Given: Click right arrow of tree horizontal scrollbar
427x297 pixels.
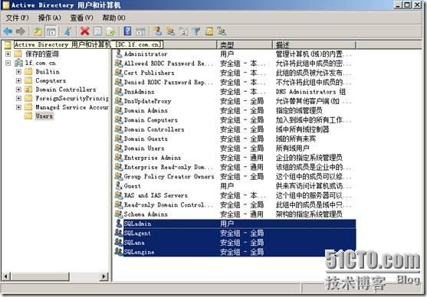Looking at the screenshot, I should point(103,277).
